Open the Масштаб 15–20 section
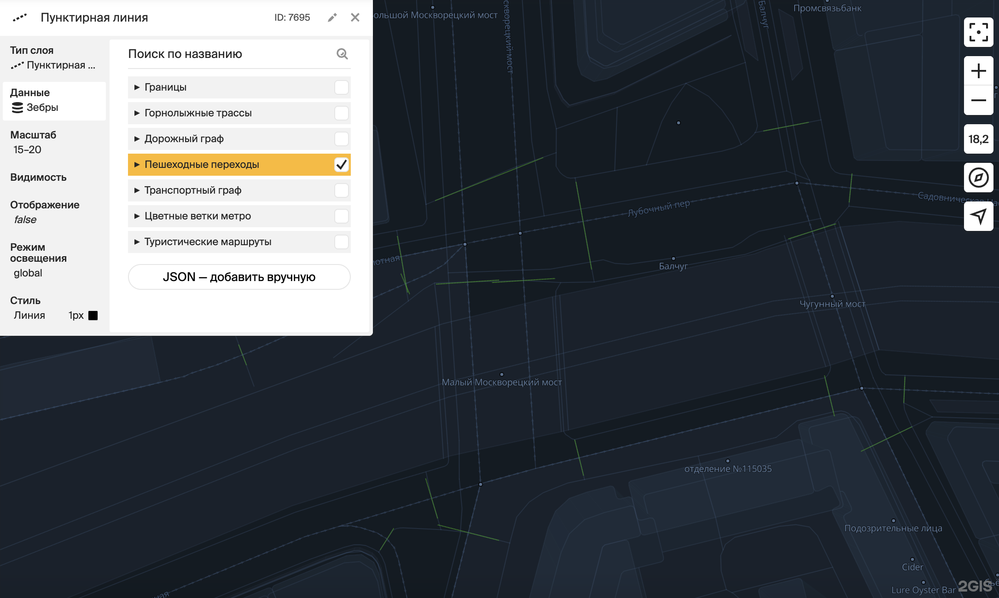This screenshot has height=598, width=999. tap(33, 142)
